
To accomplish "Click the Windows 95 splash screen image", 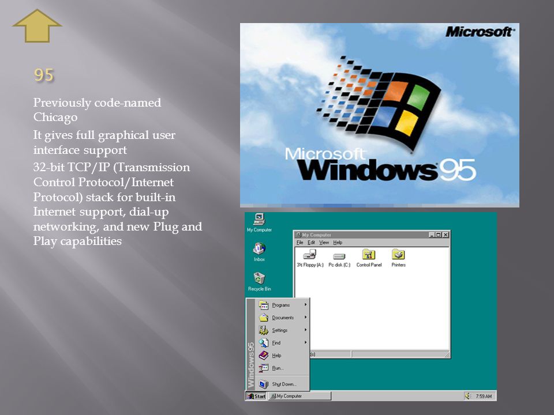I will coord(380,115).
